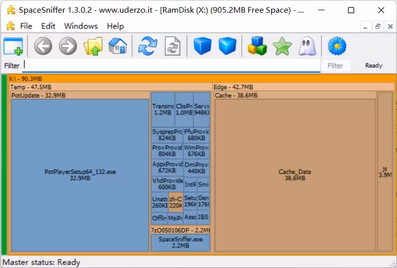Select the Servi 948KB file block
The image size is (397, 268).
[202, 110]
